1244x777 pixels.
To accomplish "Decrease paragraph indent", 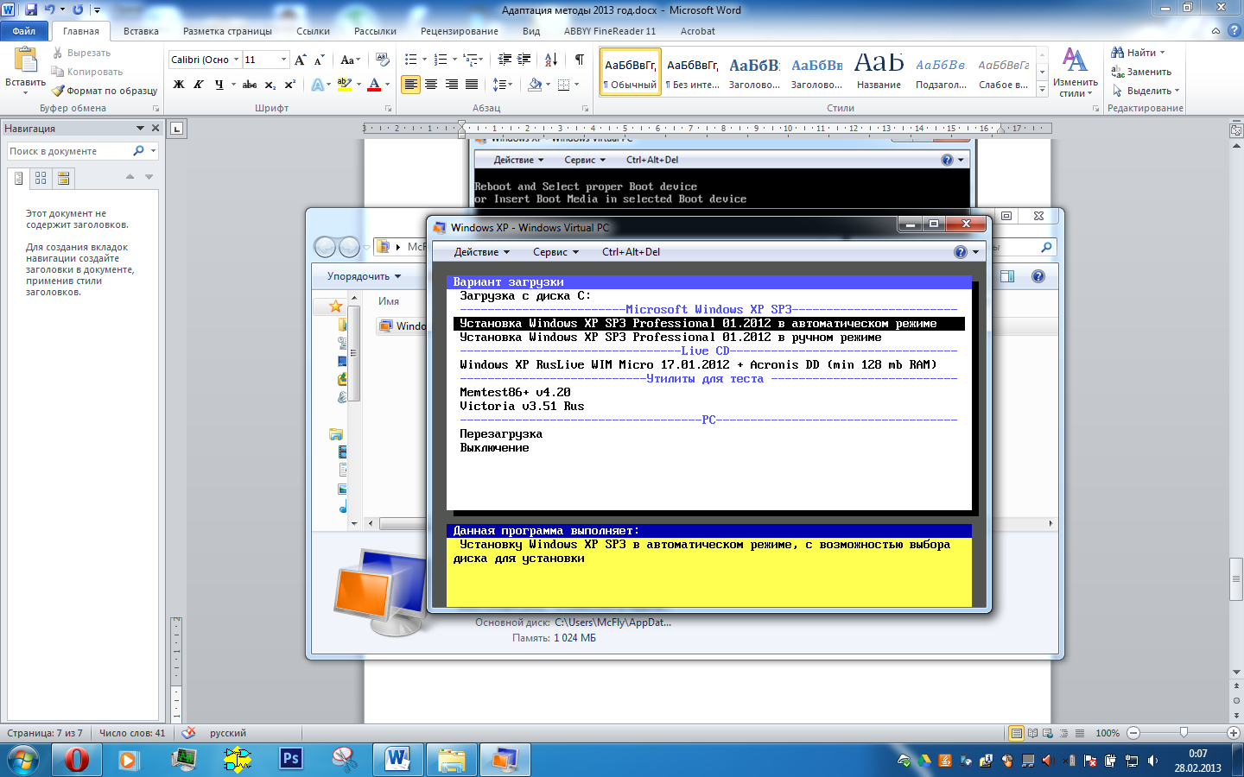I will [x=505, y=60].
